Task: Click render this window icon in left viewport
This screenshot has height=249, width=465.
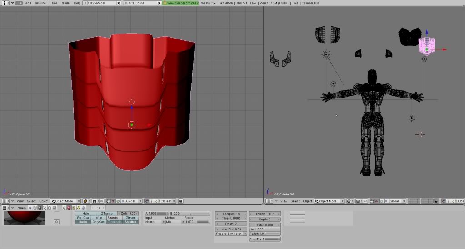Action: pyautogui.click(x=180, y=201)
